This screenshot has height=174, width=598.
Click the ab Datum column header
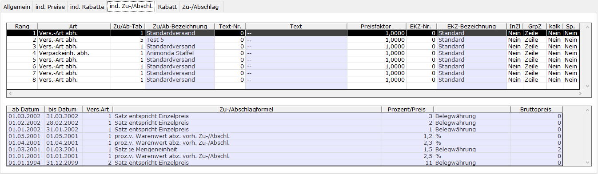25,109
